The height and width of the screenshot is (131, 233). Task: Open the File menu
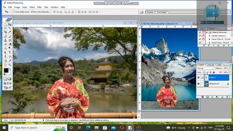click(x=4, y=7)
